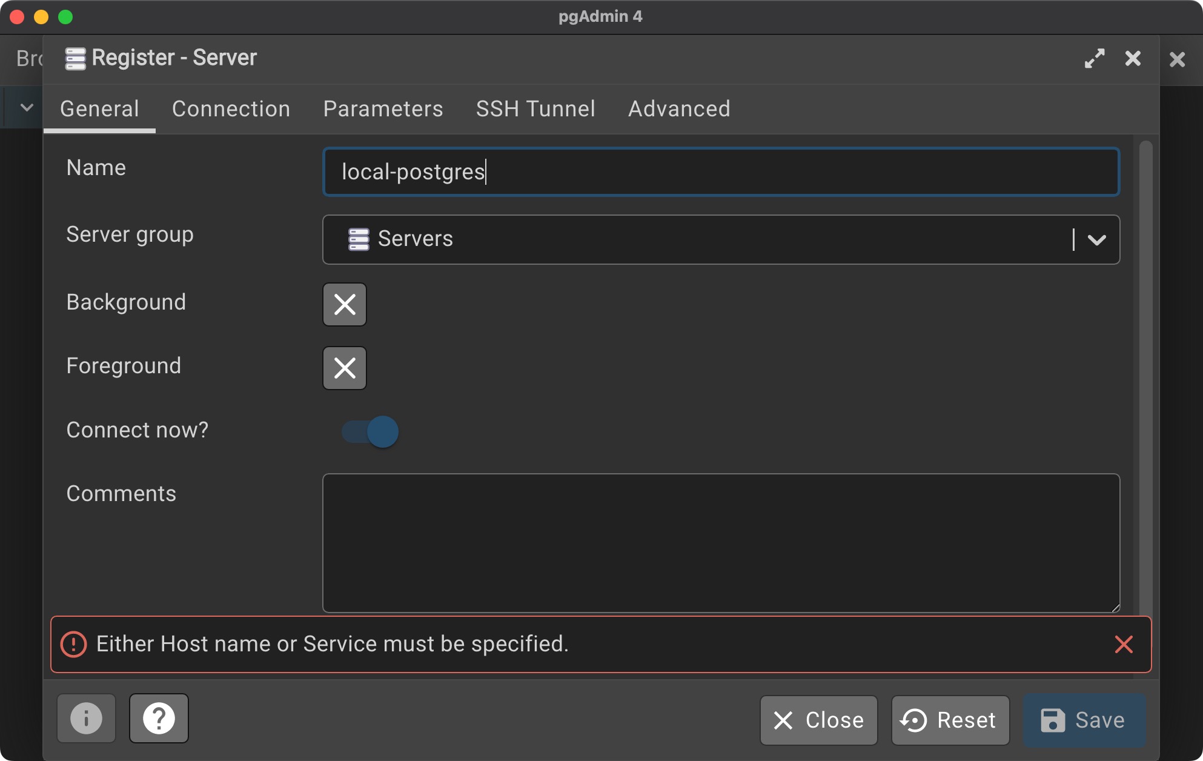Image resolution: width=1203 pixels, height=761 pixels.
Task: Click into the Comments text area
Action: point(721,543)
